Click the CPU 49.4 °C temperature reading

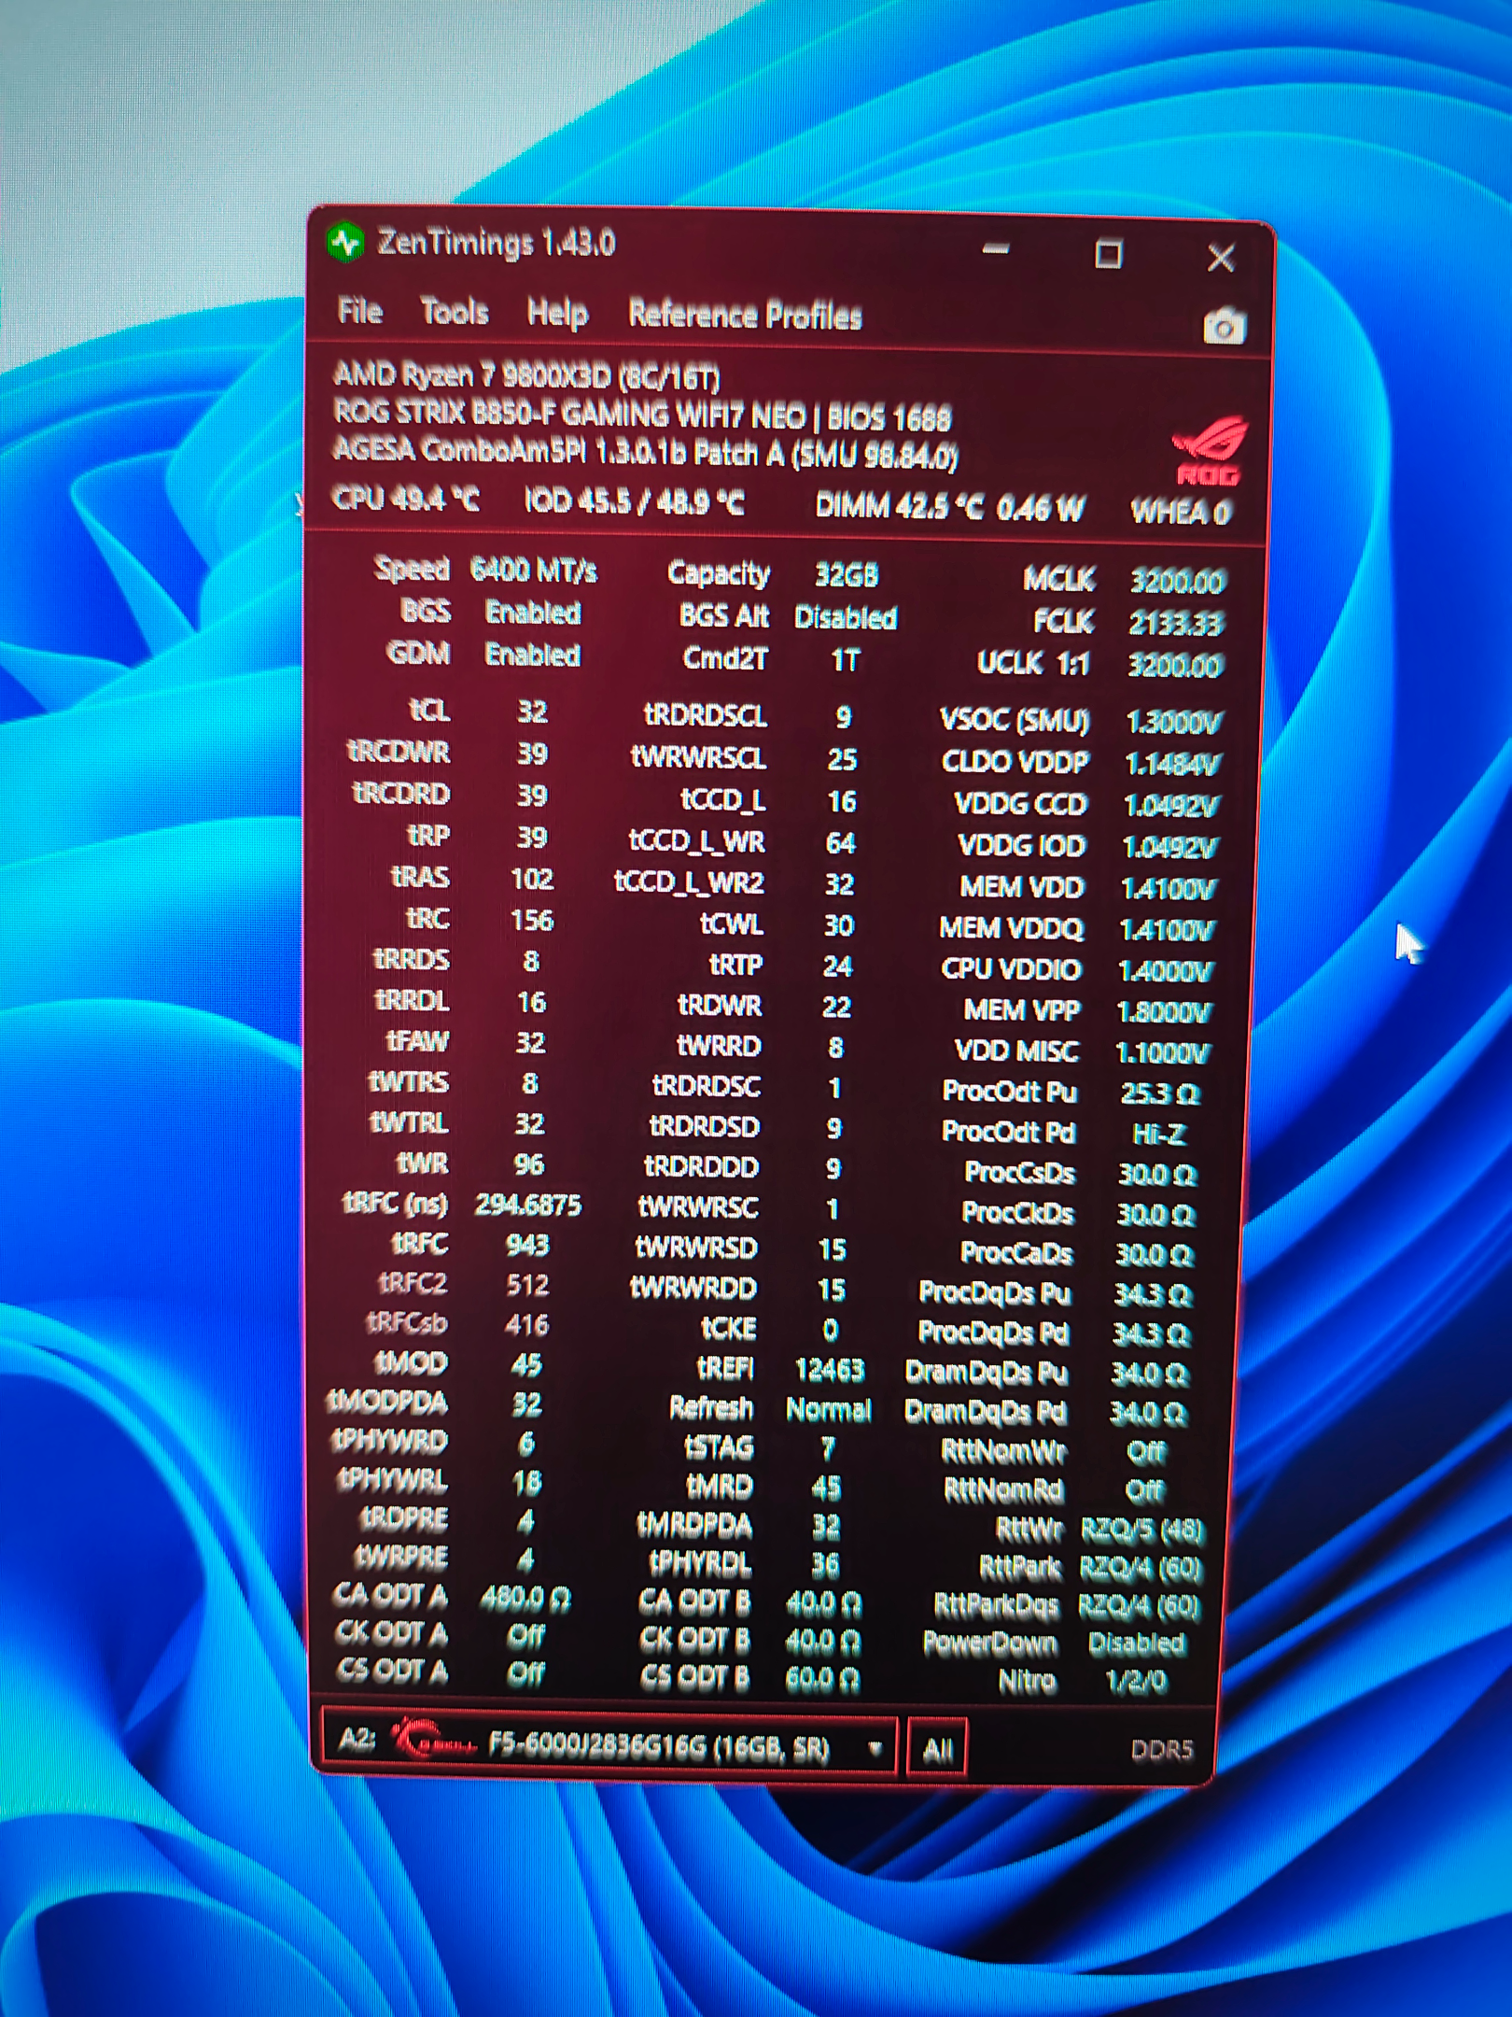click(x=406, y=501)
